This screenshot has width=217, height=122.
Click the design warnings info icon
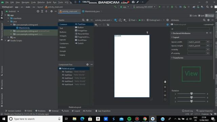point(167,24)
